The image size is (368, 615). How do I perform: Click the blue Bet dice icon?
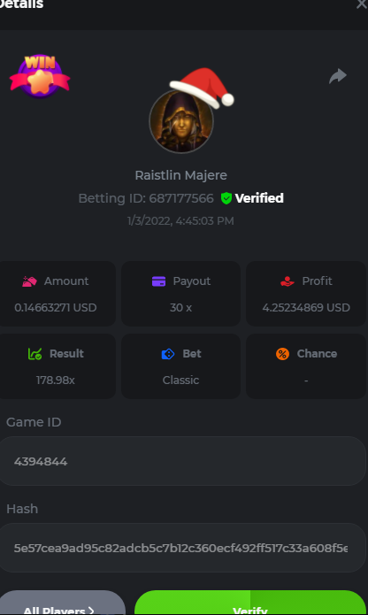pos(168,354)
